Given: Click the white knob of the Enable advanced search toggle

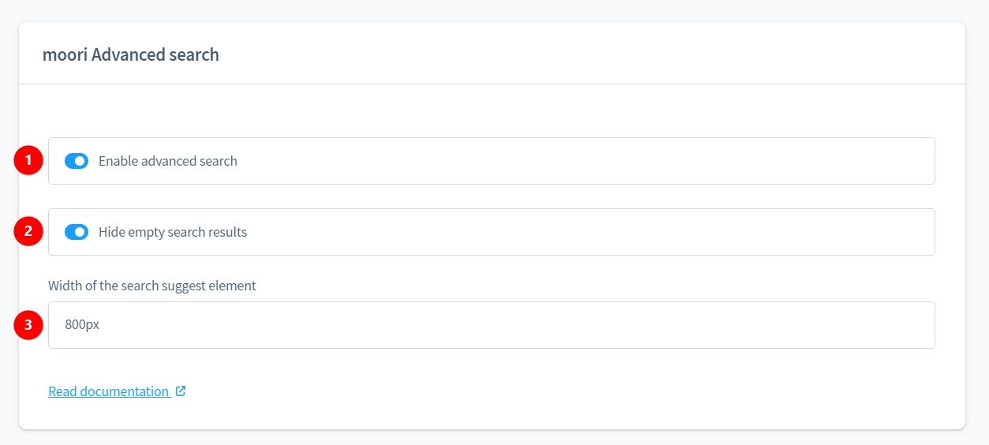Looking at the screenshot, I should tap(80, 161).
